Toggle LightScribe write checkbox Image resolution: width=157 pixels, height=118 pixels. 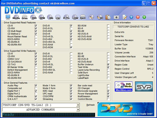[x=108, y=75]
